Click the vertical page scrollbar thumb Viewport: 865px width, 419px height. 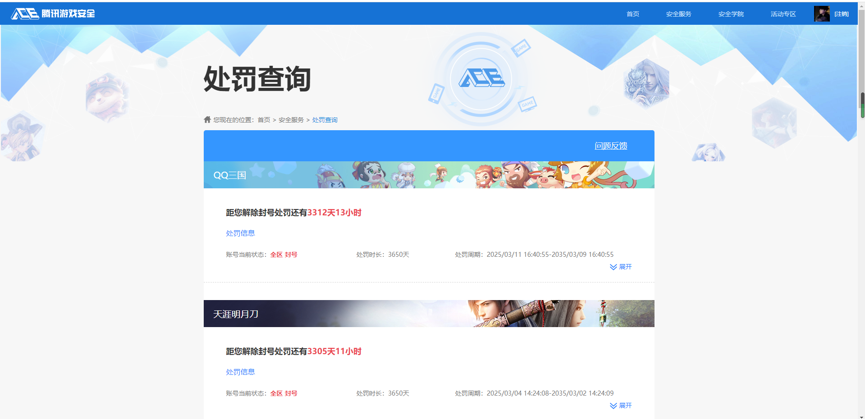pyautogui.click(x=862, y=105)
